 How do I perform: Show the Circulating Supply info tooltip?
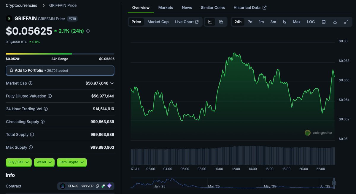point(43,122)
